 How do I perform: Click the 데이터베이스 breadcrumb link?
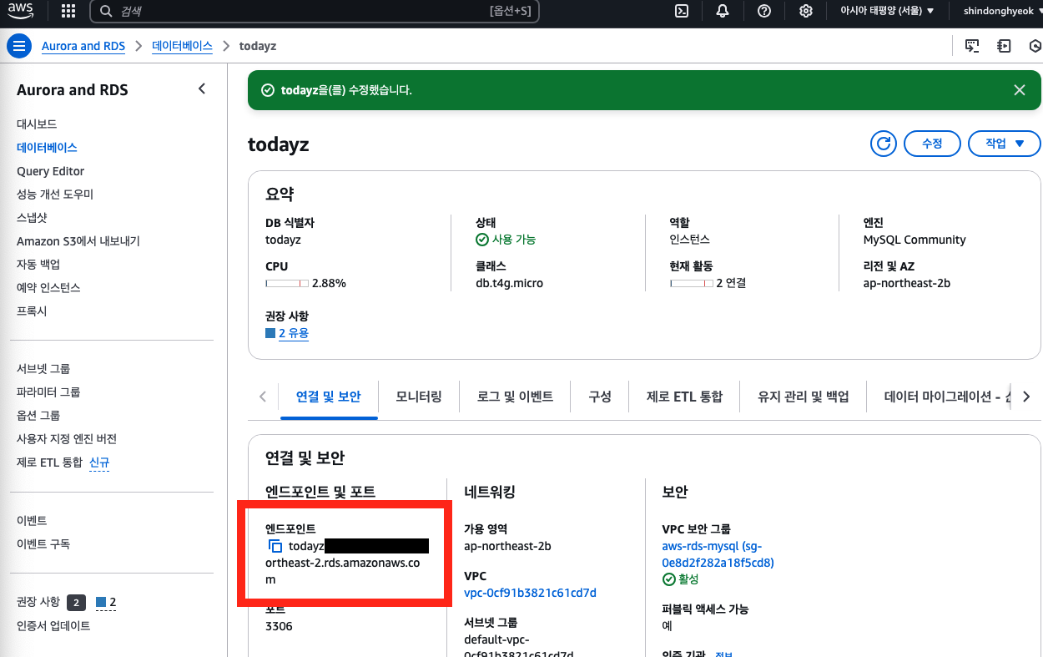tap(182, 46)
